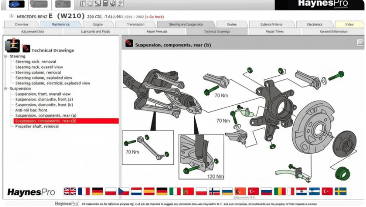This screenshot has width=366, height=207.
Task: Select the Russian flag language
Action: pos(266,191)
